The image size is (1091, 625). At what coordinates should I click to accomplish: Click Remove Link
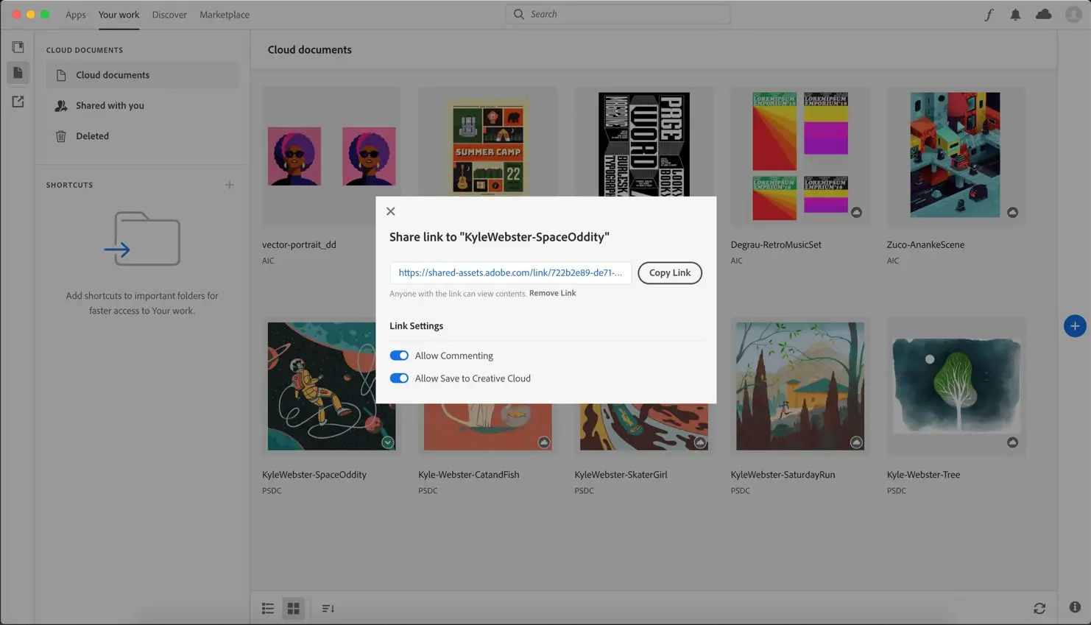pos(552,292)
